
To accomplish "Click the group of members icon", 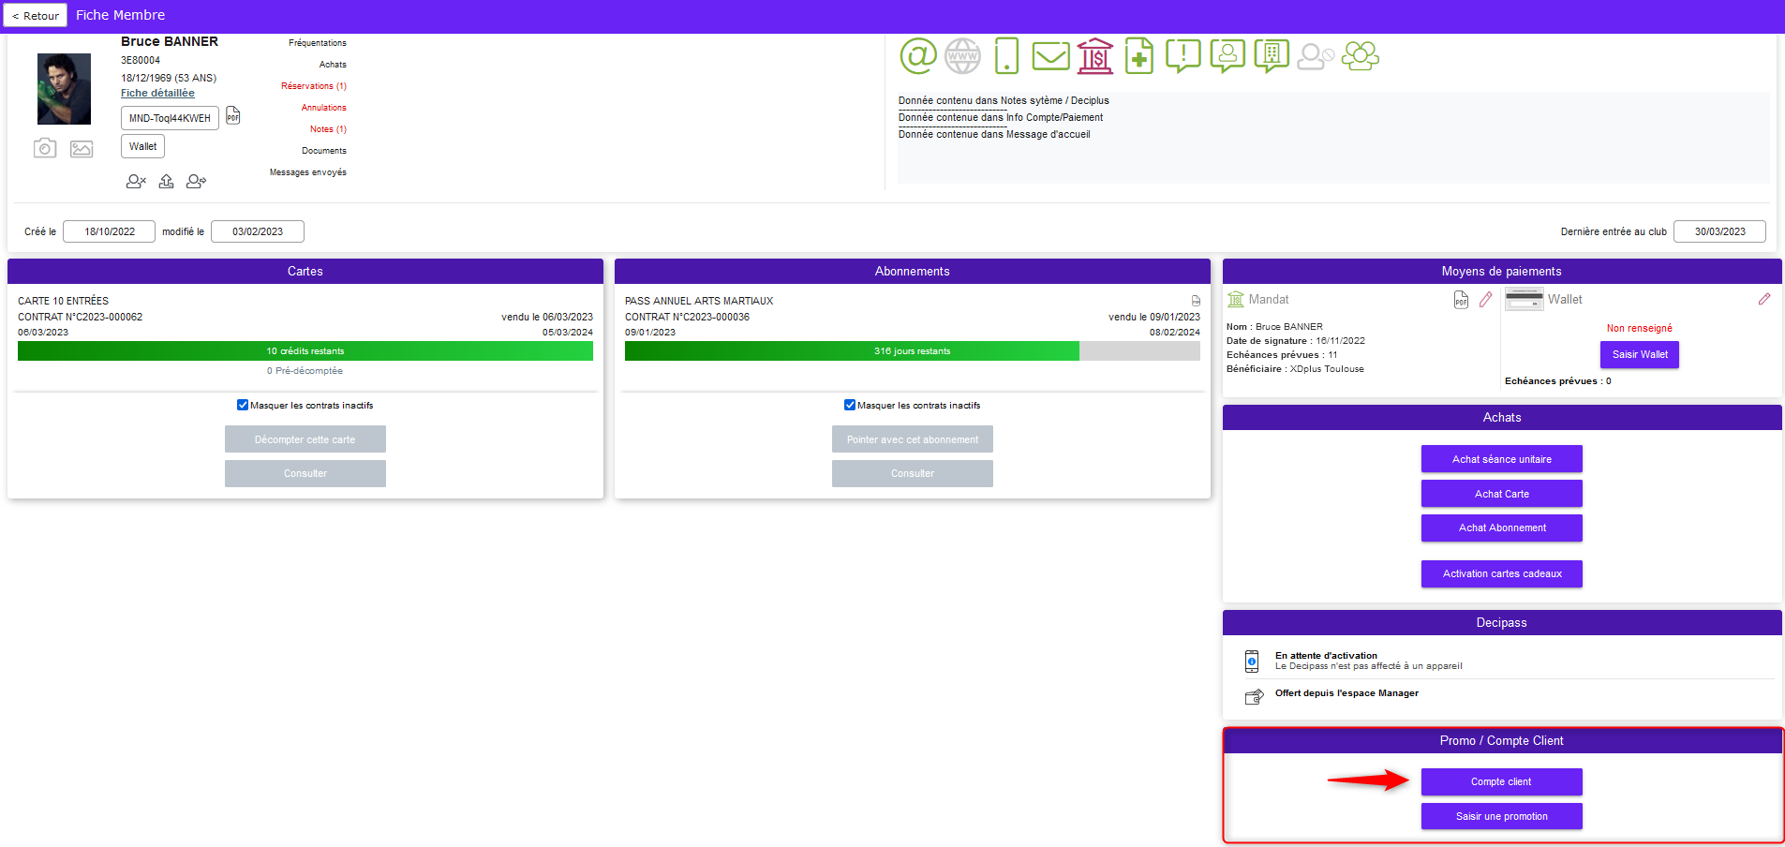I will (x=1361, y=56).
